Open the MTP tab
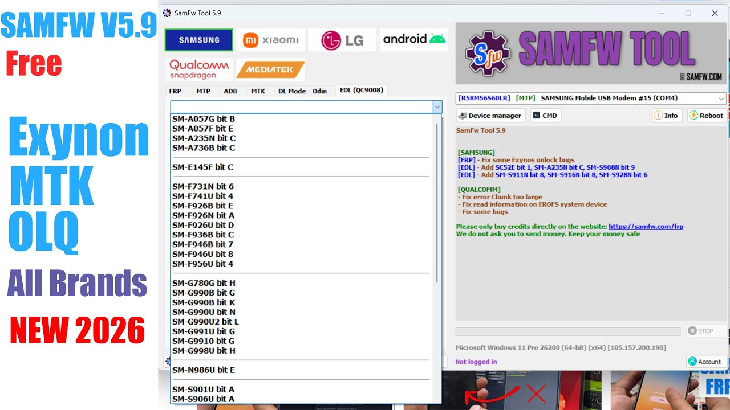This screenshot has height=410, width=730. (x=203, y=91)
